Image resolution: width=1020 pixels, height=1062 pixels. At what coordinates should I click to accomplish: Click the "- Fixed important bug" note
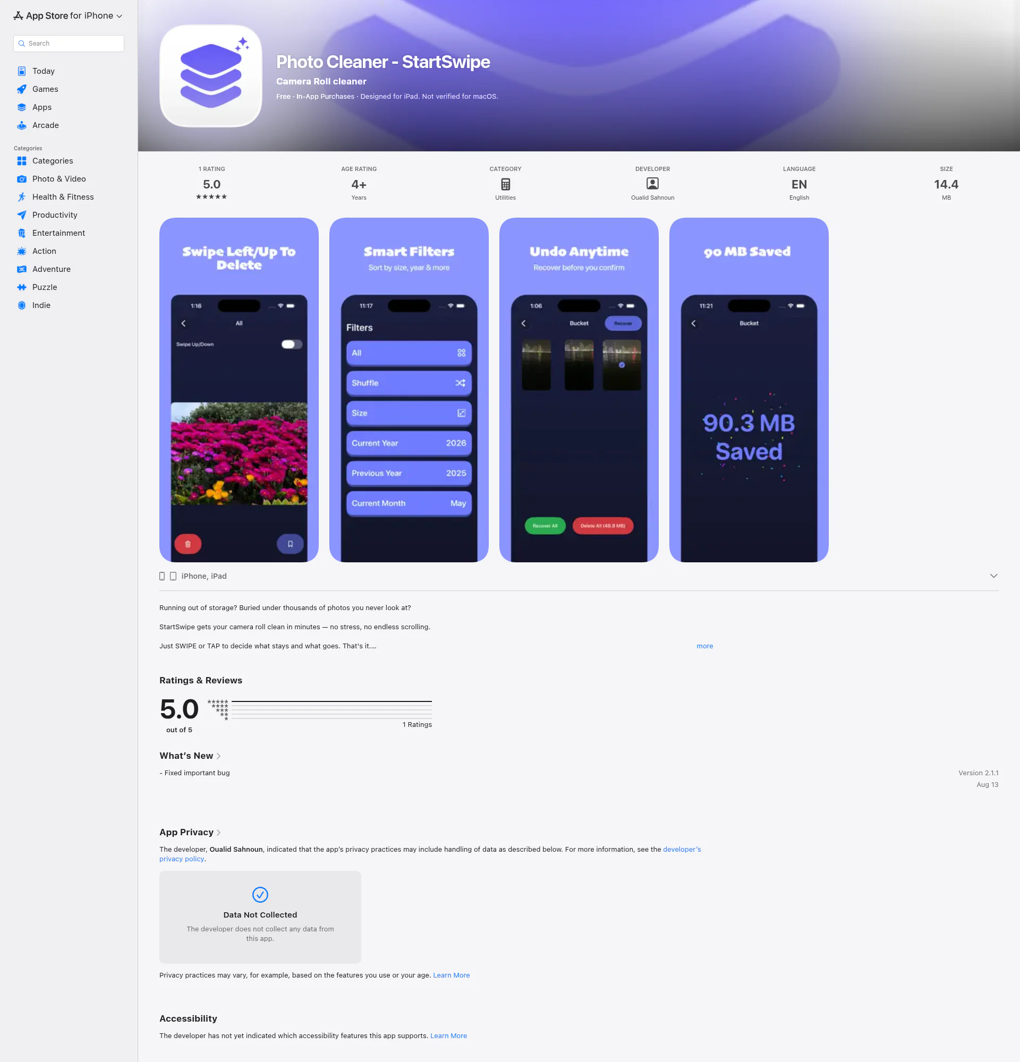pyautogui.click(x=194, y=773)
